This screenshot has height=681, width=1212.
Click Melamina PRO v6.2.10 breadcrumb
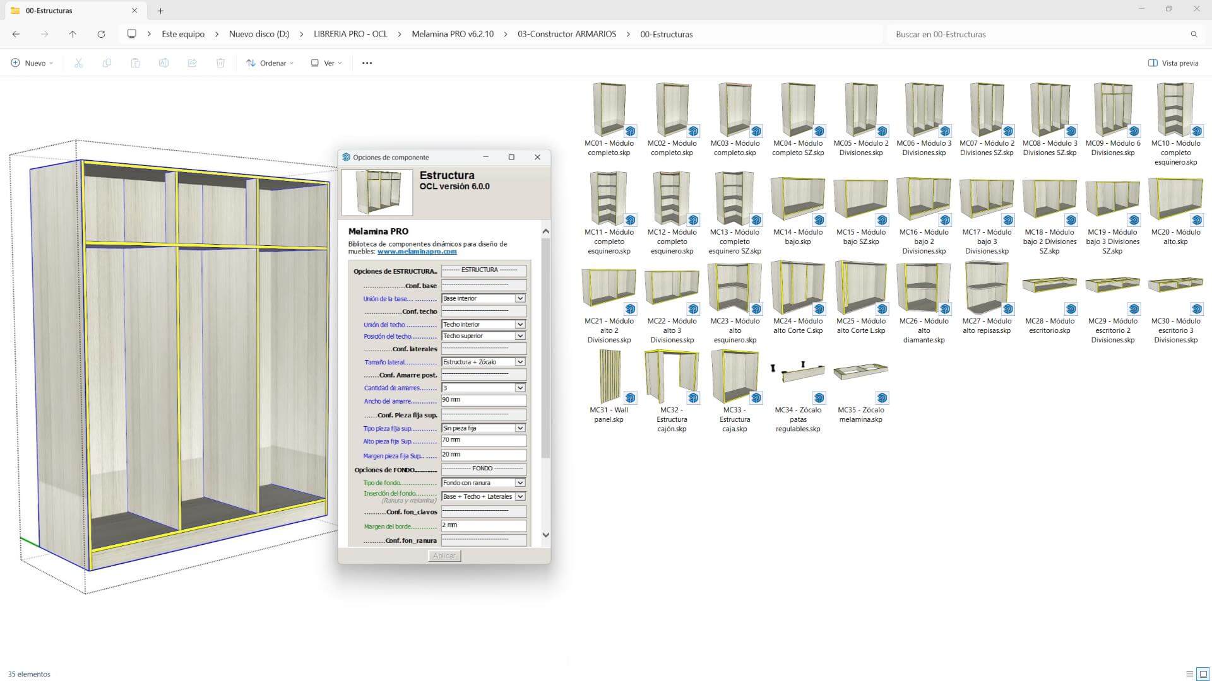[x=453, y=34]
